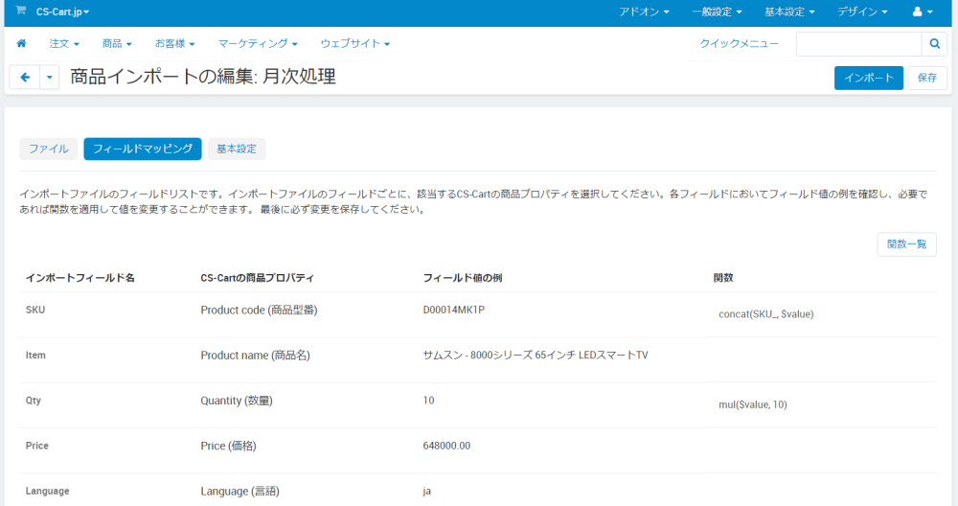Select Product name (商品名) property
Viewport: 958px width, 506px height.
pos(256,356)
